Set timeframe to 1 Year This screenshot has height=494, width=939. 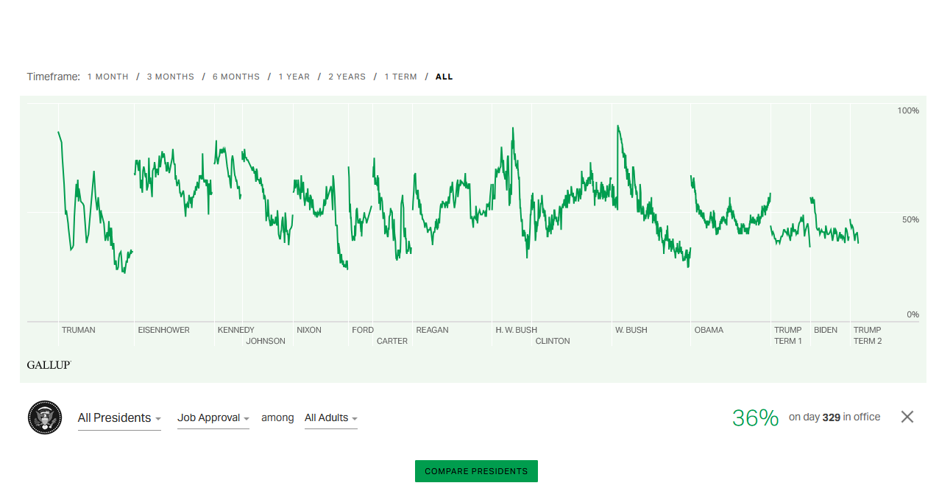294,77
